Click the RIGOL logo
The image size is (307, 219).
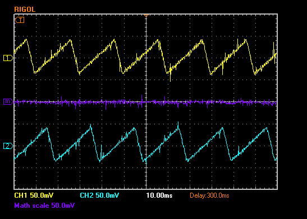click(x=25, y=10)
